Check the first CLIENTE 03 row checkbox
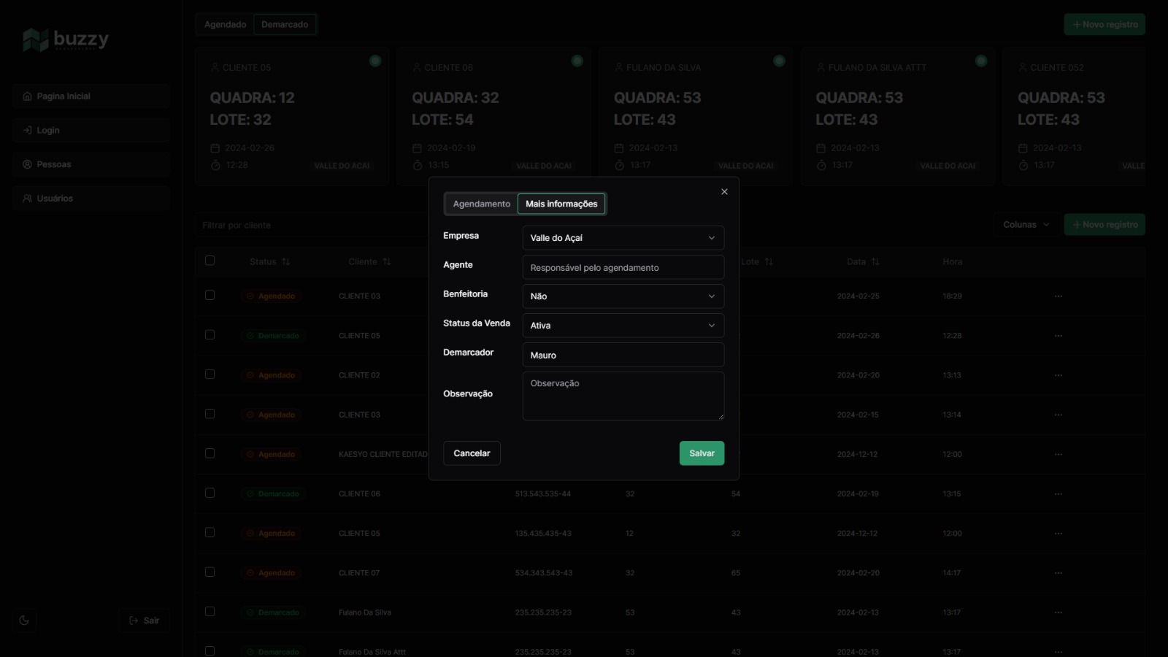Screen dimensions: 1168x657 210,296
